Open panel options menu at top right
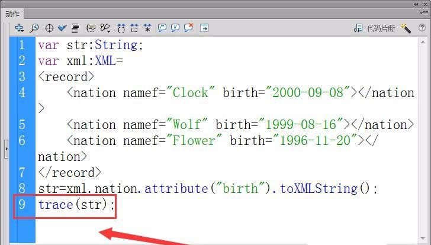Image resolution: width=431 pixels, height=245 pixels. click(423, 13)
